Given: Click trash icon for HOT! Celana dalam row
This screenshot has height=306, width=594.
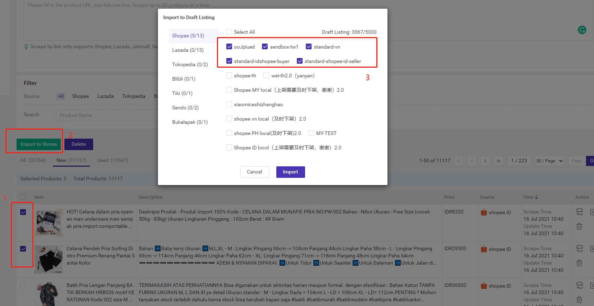Looking at the screenshot, I should coord(579,226).
